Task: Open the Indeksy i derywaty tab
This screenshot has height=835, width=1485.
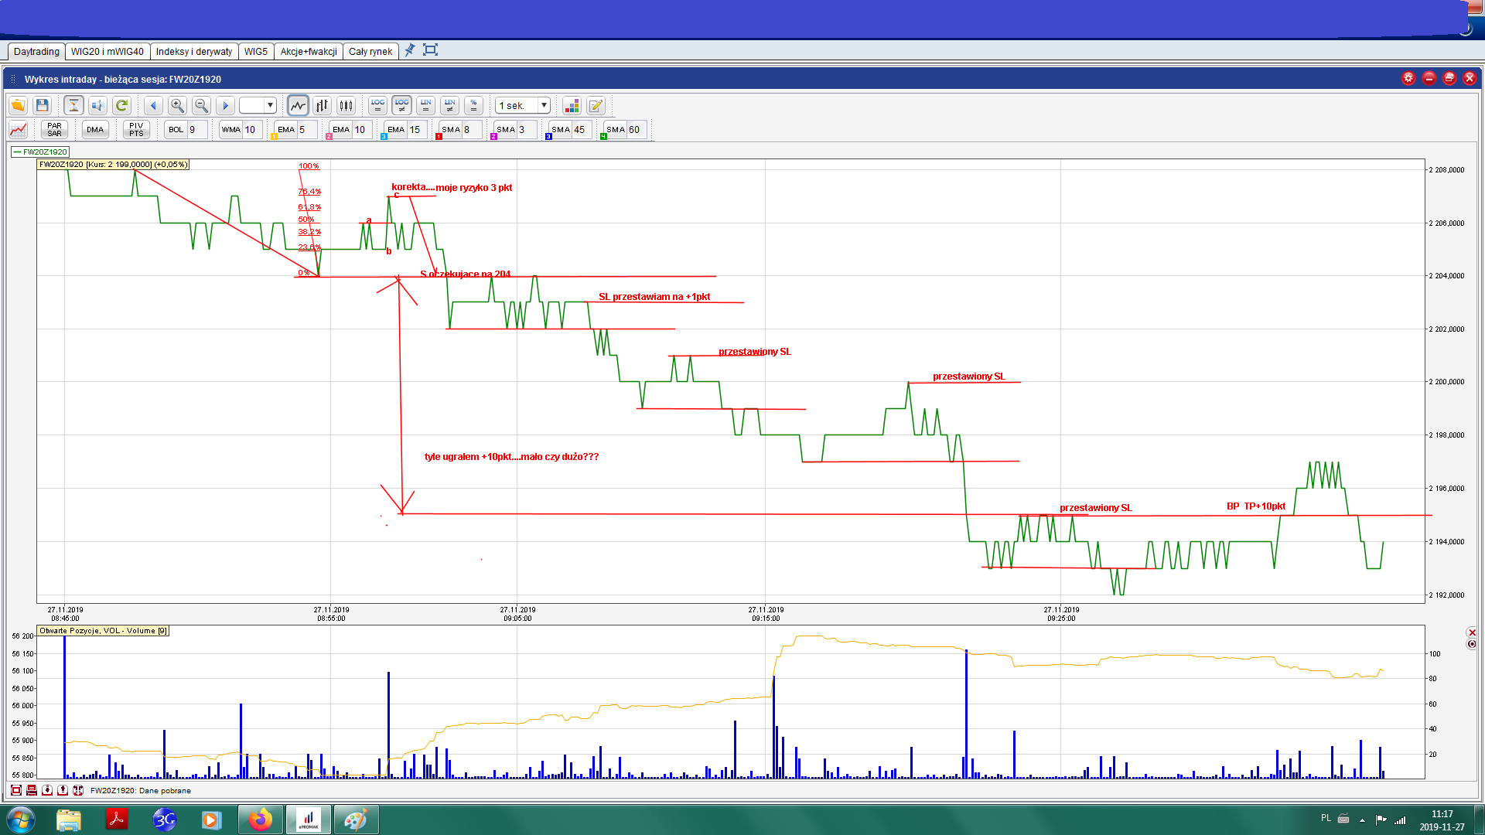Action: [x=193, y=52]
